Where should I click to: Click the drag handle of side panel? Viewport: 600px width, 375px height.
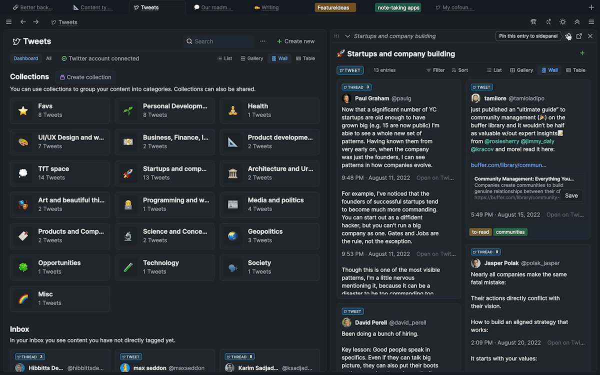point(336,36)
